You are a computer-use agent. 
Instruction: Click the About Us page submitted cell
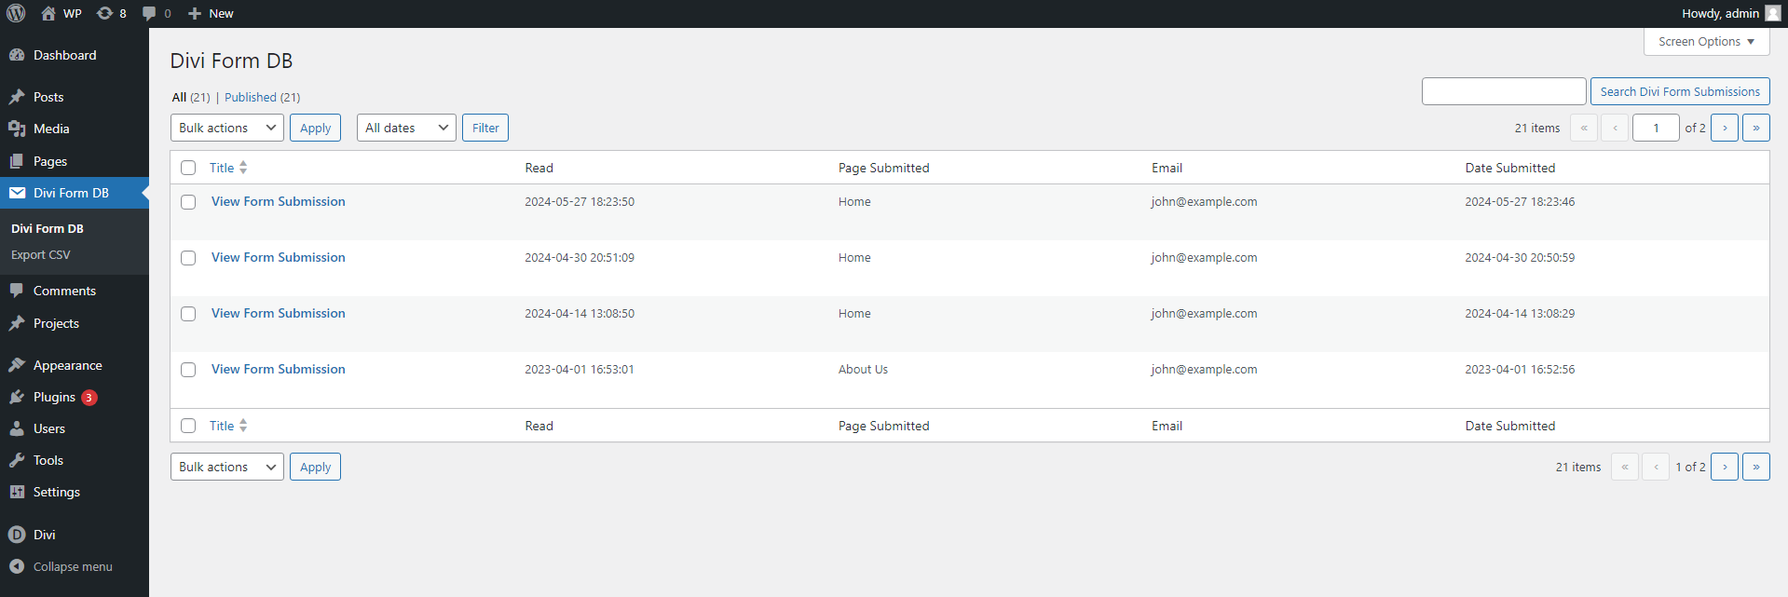click(x=863, y=369)
